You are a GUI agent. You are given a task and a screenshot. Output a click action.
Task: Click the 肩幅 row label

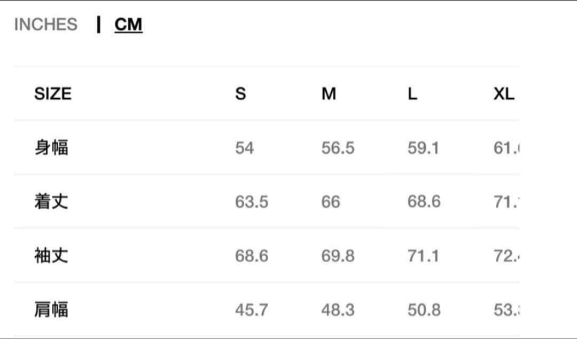click(51, 310)
